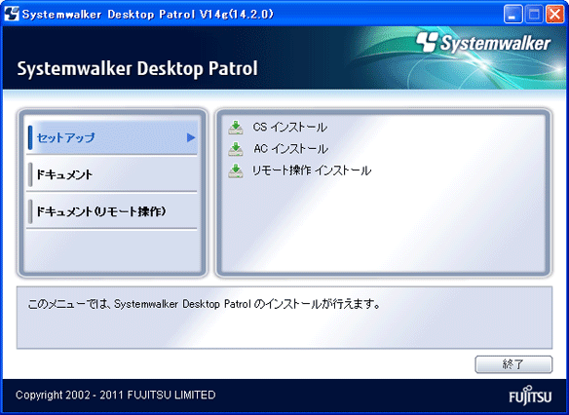Click the CS インストール download icon

click(236, 128)
